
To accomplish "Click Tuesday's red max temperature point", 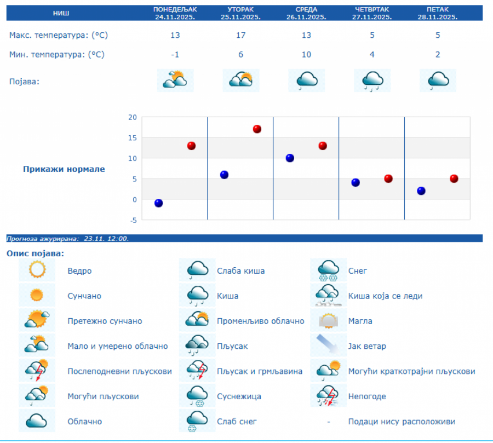I will coord(257,129).
